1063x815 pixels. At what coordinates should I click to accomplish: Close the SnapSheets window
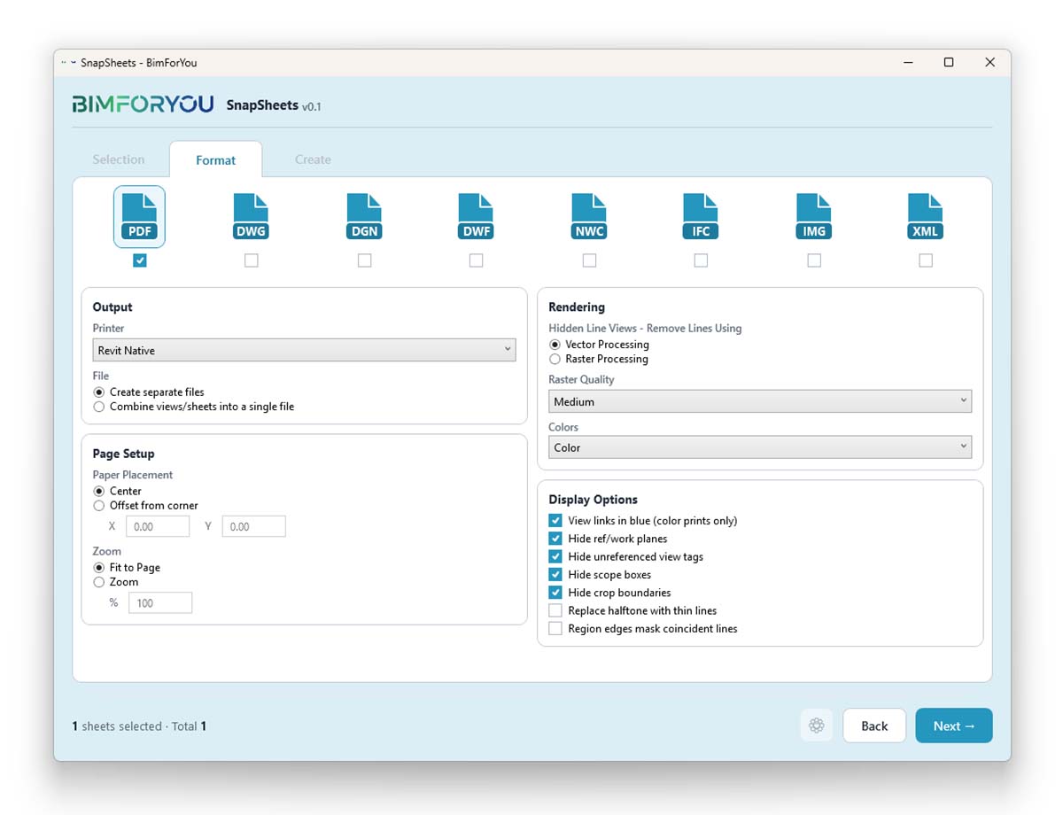(990, 63)
